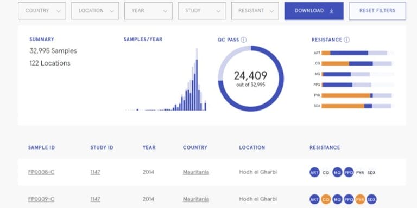Click PYR resistance label in FP0008-C row

360,173
